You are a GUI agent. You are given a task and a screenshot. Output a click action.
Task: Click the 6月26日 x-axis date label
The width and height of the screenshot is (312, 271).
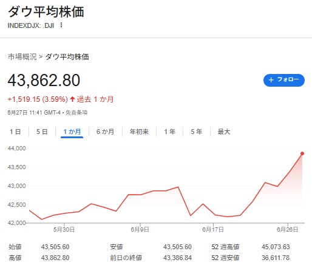[x=287, y=230]
